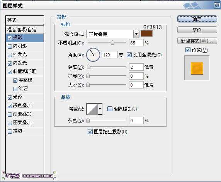Click the opacity value field showing 65
This screenshot has height=182, width=221.
click(136, 43)
